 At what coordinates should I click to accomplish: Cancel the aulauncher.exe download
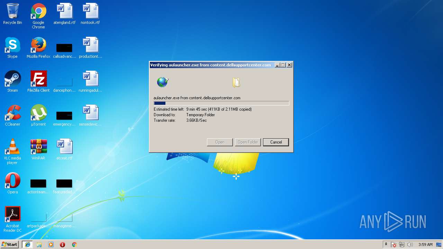tap(276, 142)
